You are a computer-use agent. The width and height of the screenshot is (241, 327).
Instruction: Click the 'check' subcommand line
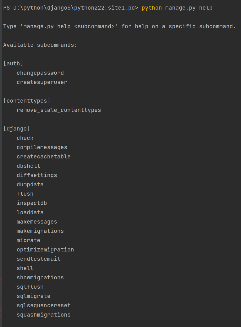tap(25, 138)
